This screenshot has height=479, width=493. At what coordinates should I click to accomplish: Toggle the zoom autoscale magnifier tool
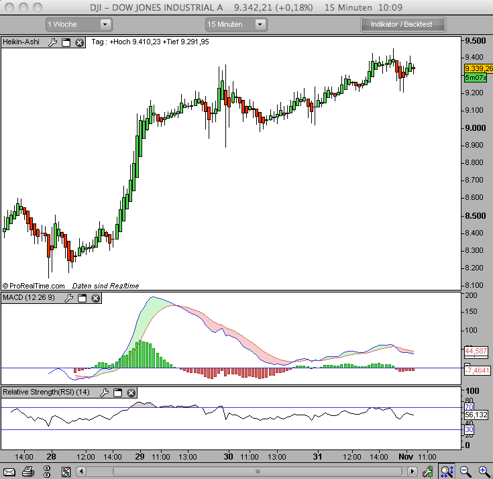click(447, 471)
